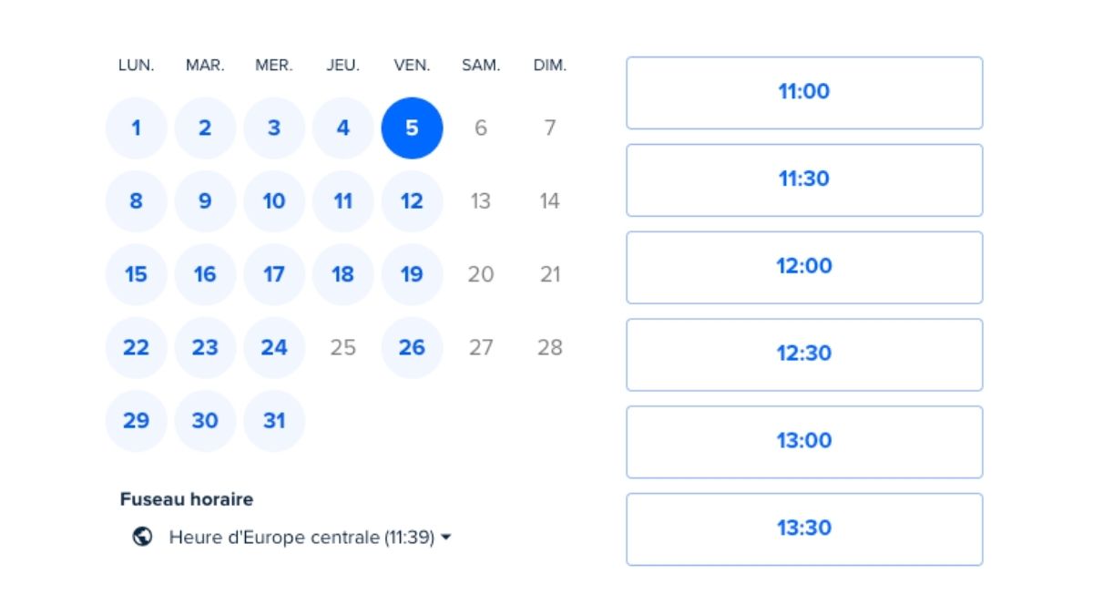
Task: Choose date 10 on the calendar
Action: 274,201
